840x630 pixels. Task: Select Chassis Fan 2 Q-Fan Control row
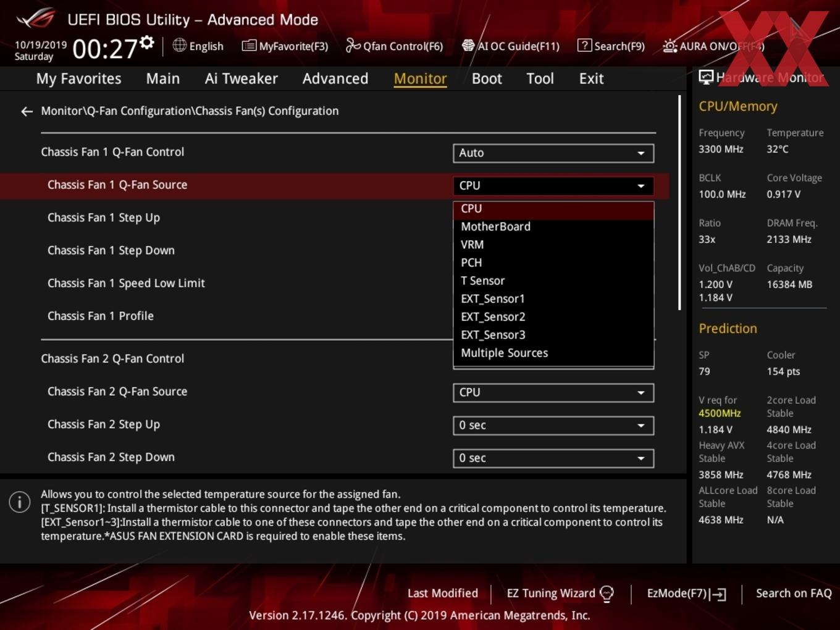112,359
